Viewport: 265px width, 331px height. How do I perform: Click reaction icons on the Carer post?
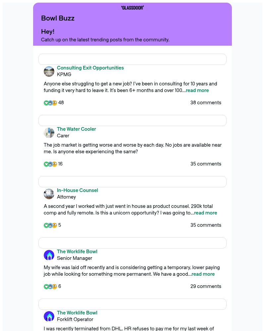50,164
